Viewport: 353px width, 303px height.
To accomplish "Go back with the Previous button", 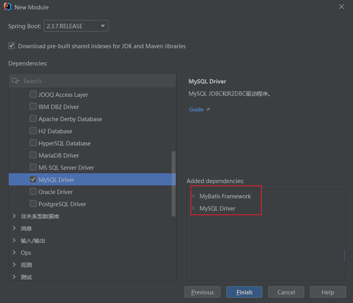I will click(x=202, y=292).
